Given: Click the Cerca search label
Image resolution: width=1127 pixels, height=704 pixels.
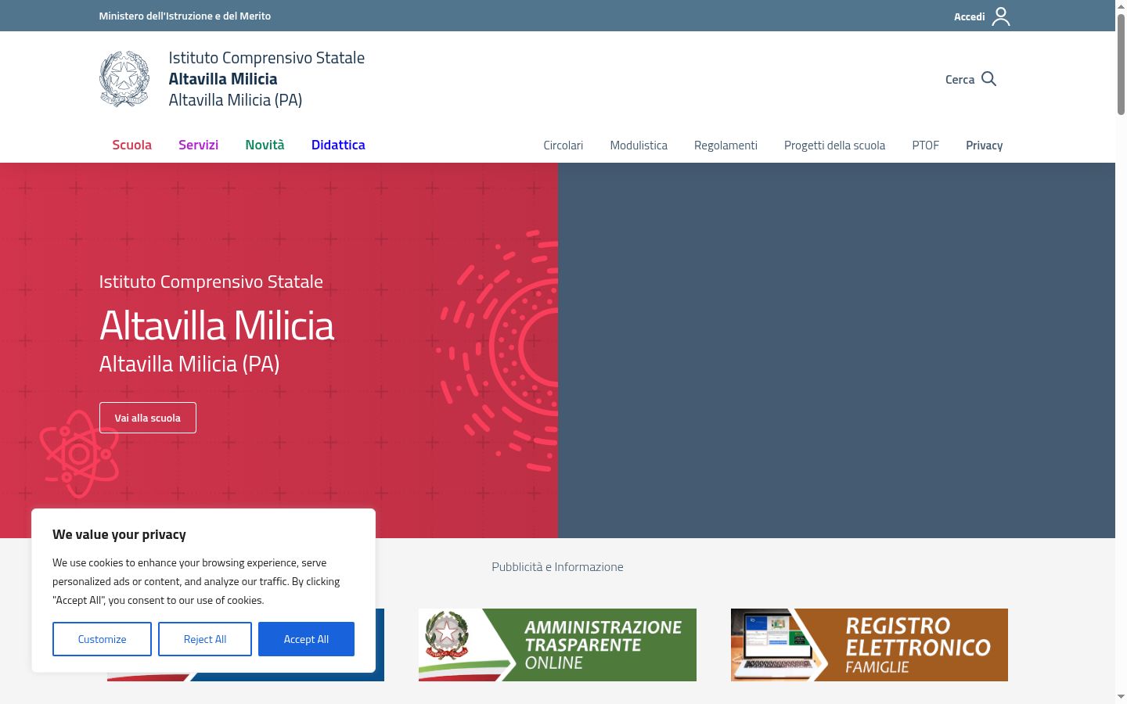Looking at the screenshot, I should point(960,79).
